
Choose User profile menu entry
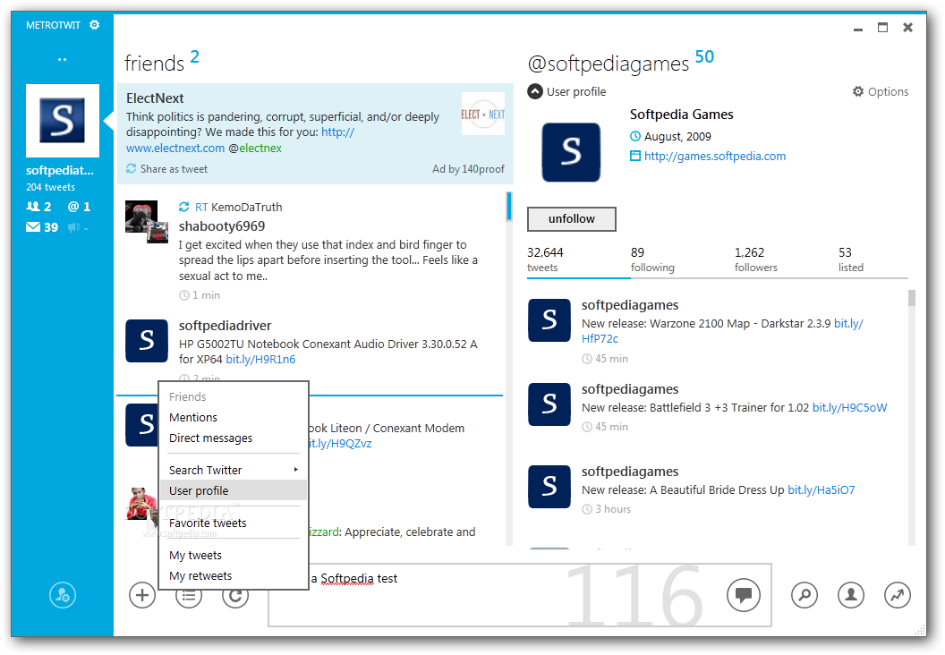point(234,490)
